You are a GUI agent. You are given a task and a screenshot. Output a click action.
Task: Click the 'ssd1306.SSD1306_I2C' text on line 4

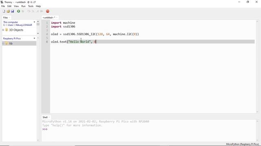click(80, 34)
